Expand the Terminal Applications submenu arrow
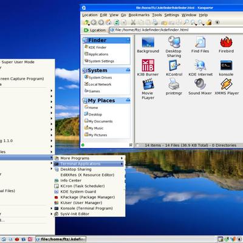 pyautogui.click(x=122, y=163)
